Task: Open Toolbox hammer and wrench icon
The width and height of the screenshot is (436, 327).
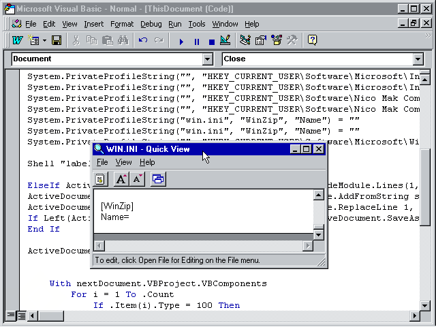Action: point(292,40)
